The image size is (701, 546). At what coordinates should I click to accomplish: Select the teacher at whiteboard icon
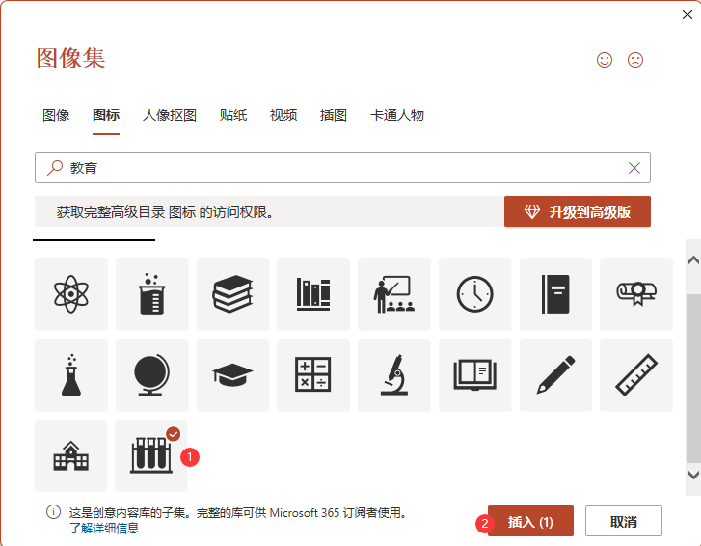tap(394, 294)
